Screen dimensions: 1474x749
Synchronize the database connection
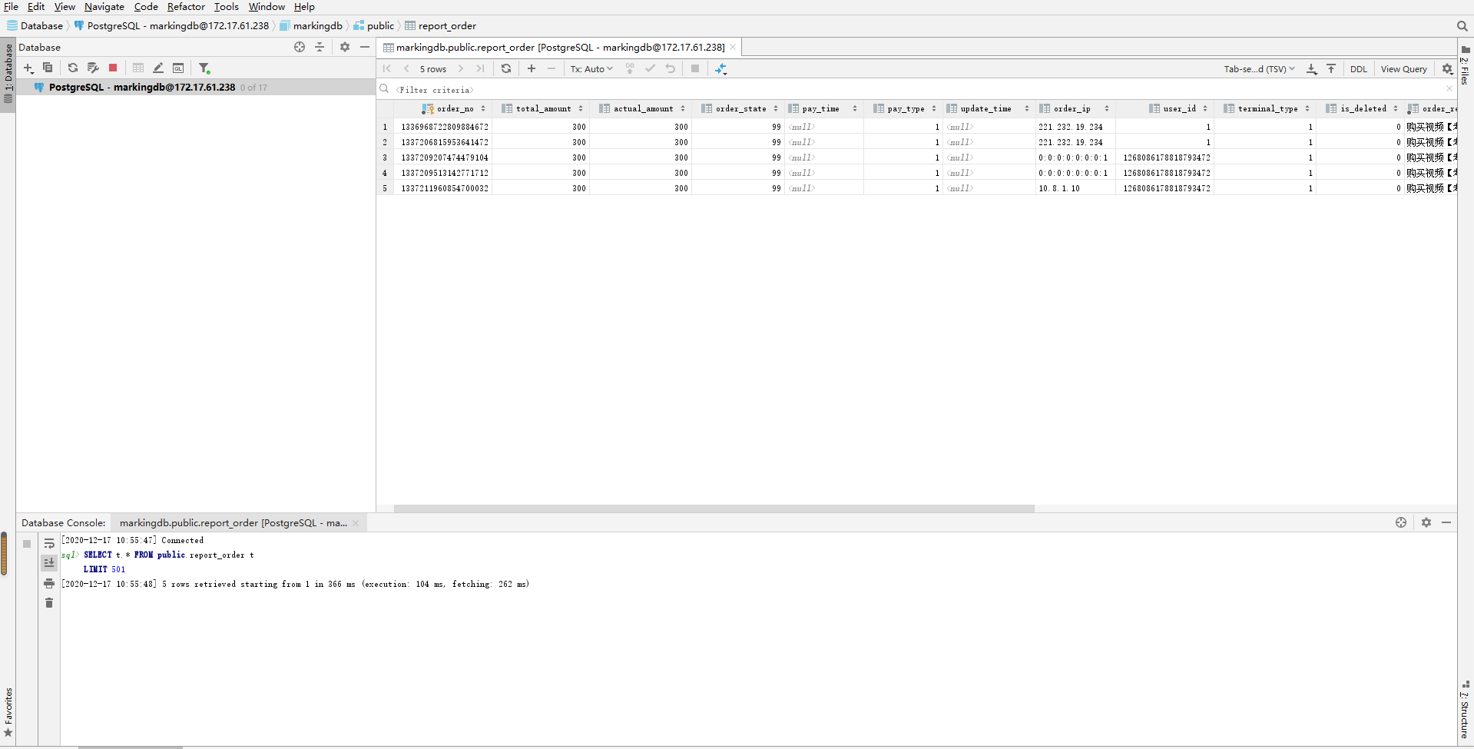[x=72, y=68]
